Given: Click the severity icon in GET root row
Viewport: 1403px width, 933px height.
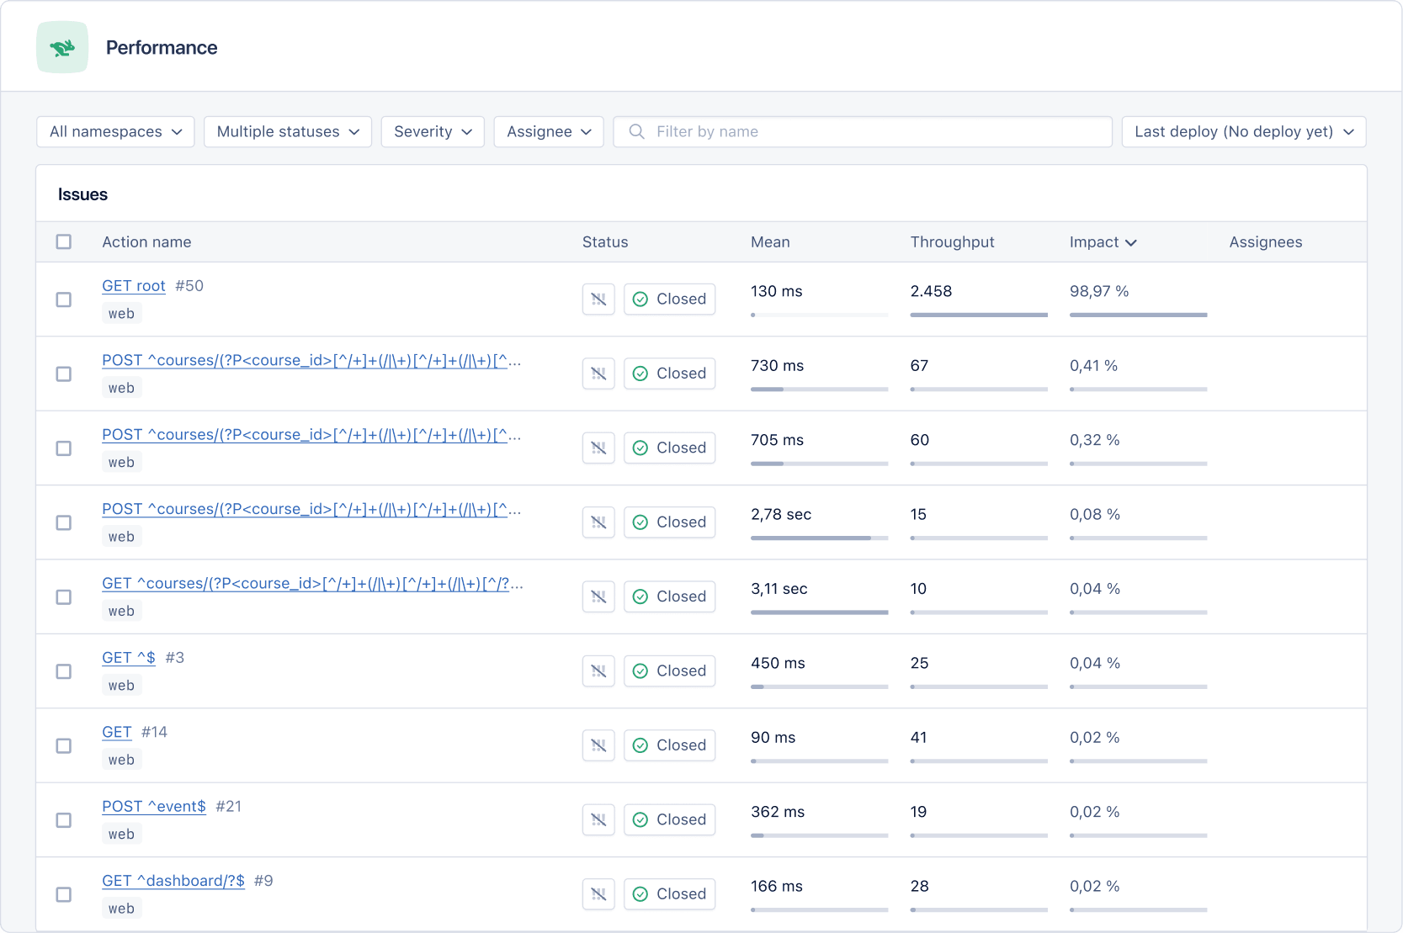Looking at the screenshot, I should 598,299.
